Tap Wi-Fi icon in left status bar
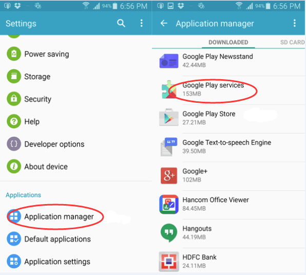 click(86, 6)
